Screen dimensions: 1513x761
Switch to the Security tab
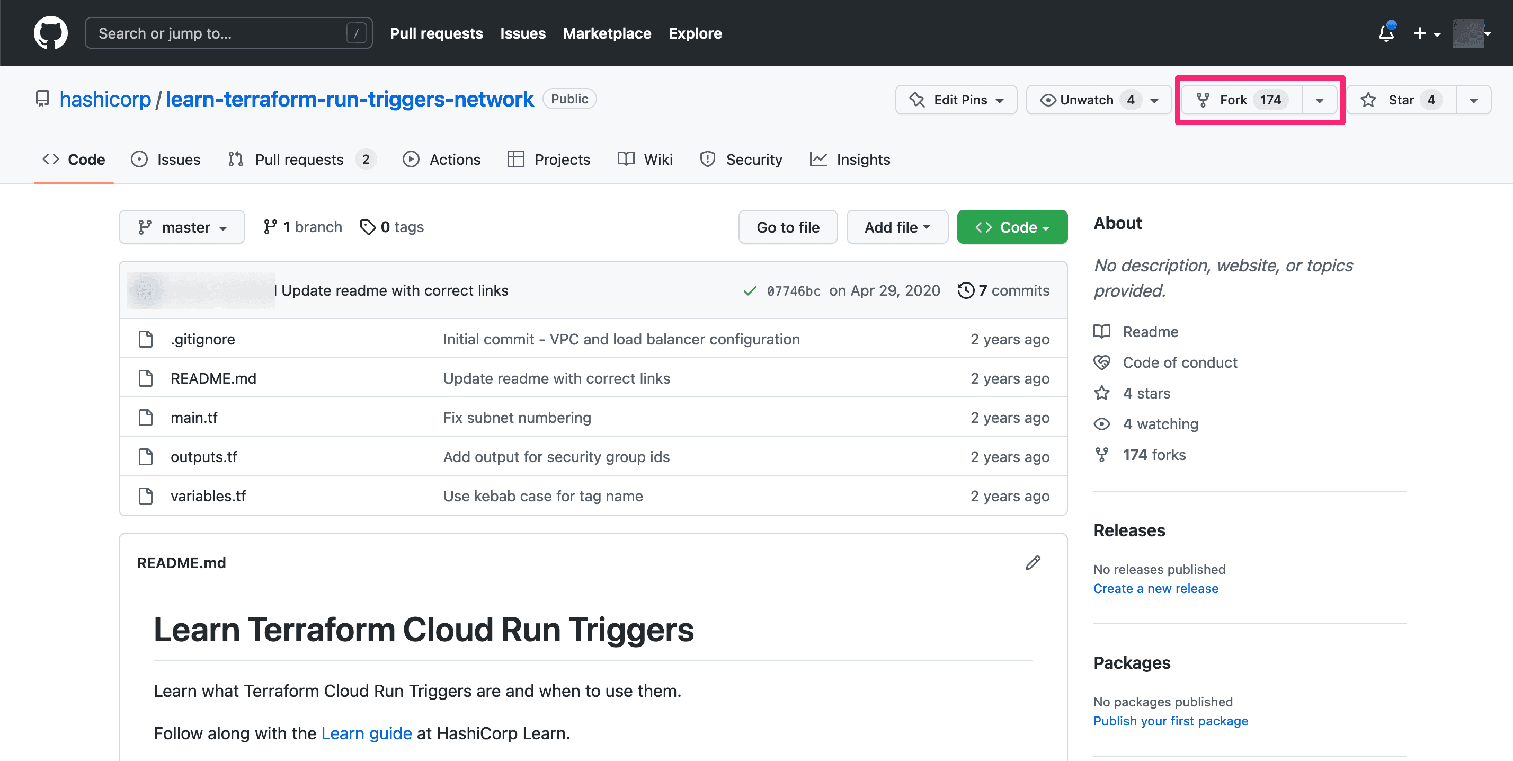[741, 160]
